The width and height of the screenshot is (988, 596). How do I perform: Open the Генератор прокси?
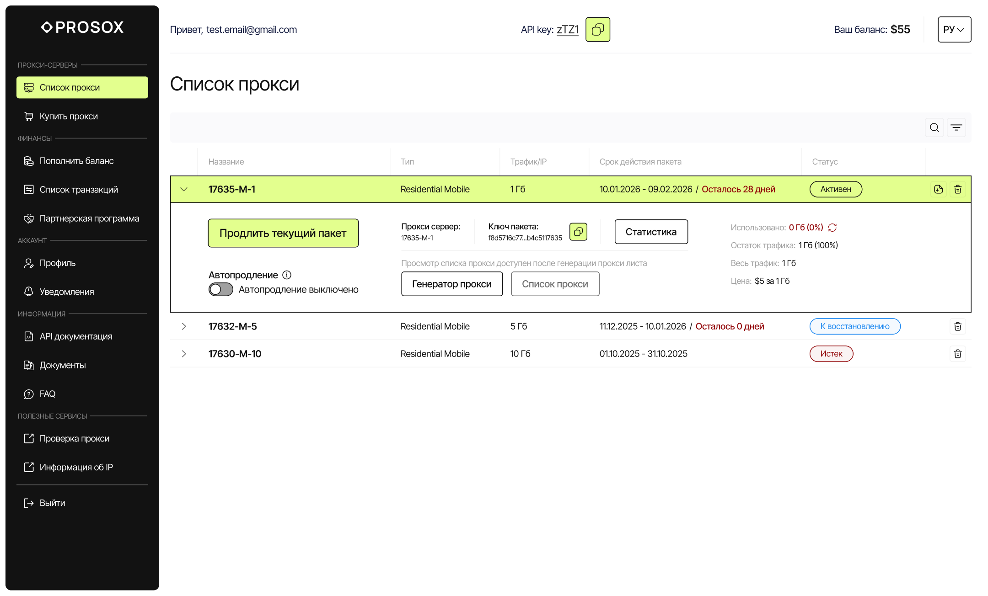[451, 284]
